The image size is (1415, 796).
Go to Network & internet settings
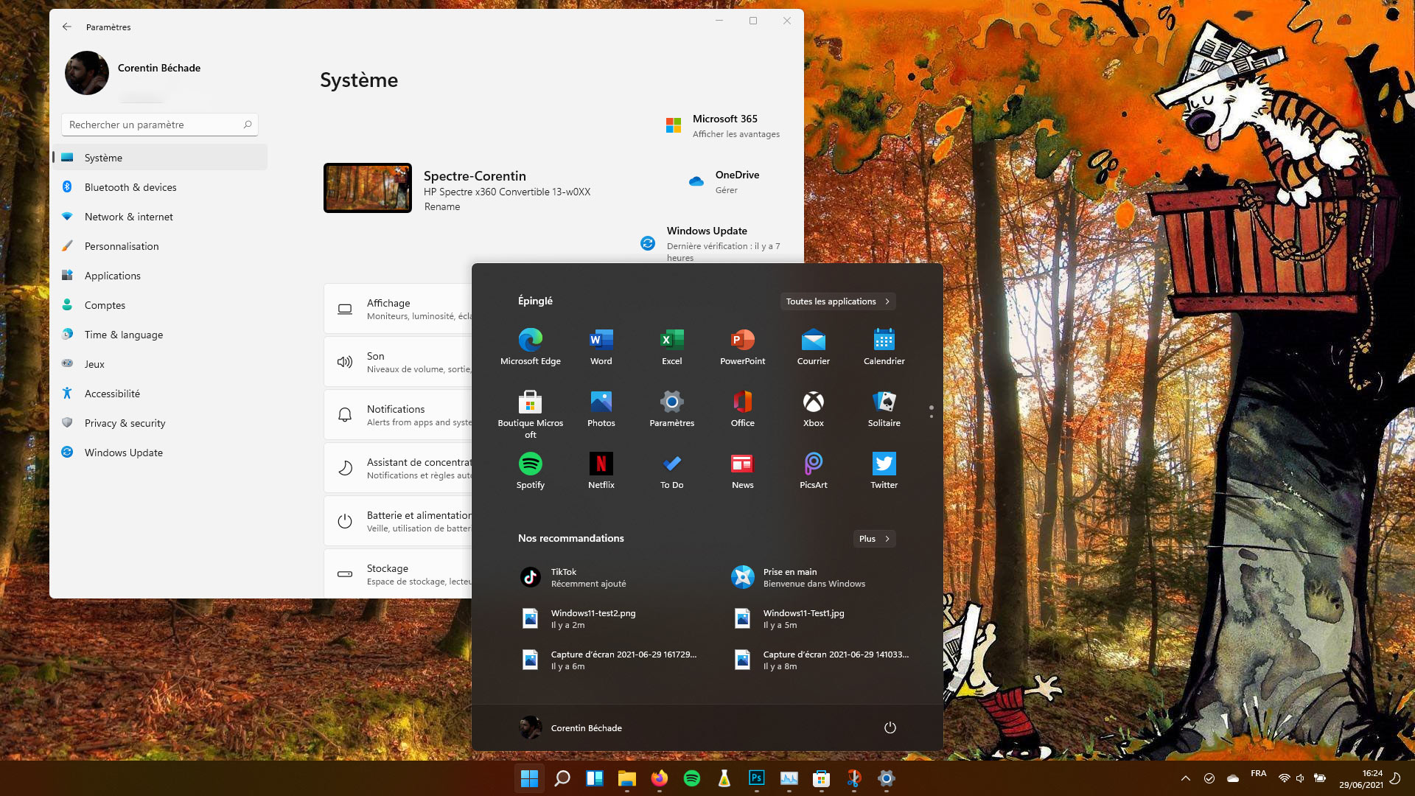click(160, 217)
